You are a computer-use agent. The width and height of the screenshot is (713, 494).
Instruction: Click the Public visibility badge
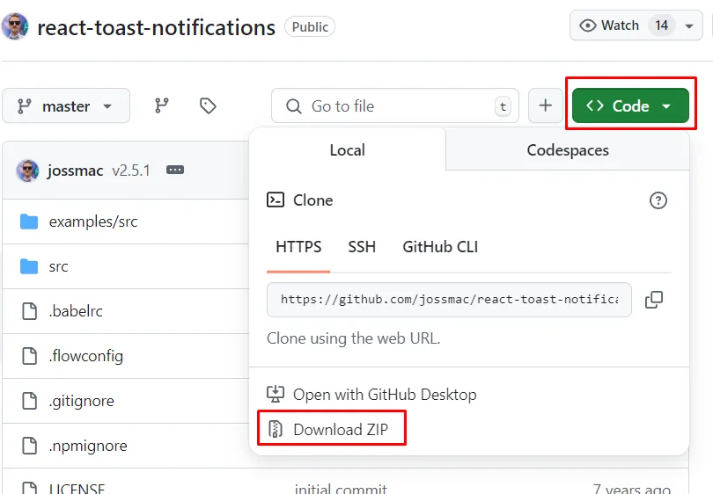click(310, 26)
